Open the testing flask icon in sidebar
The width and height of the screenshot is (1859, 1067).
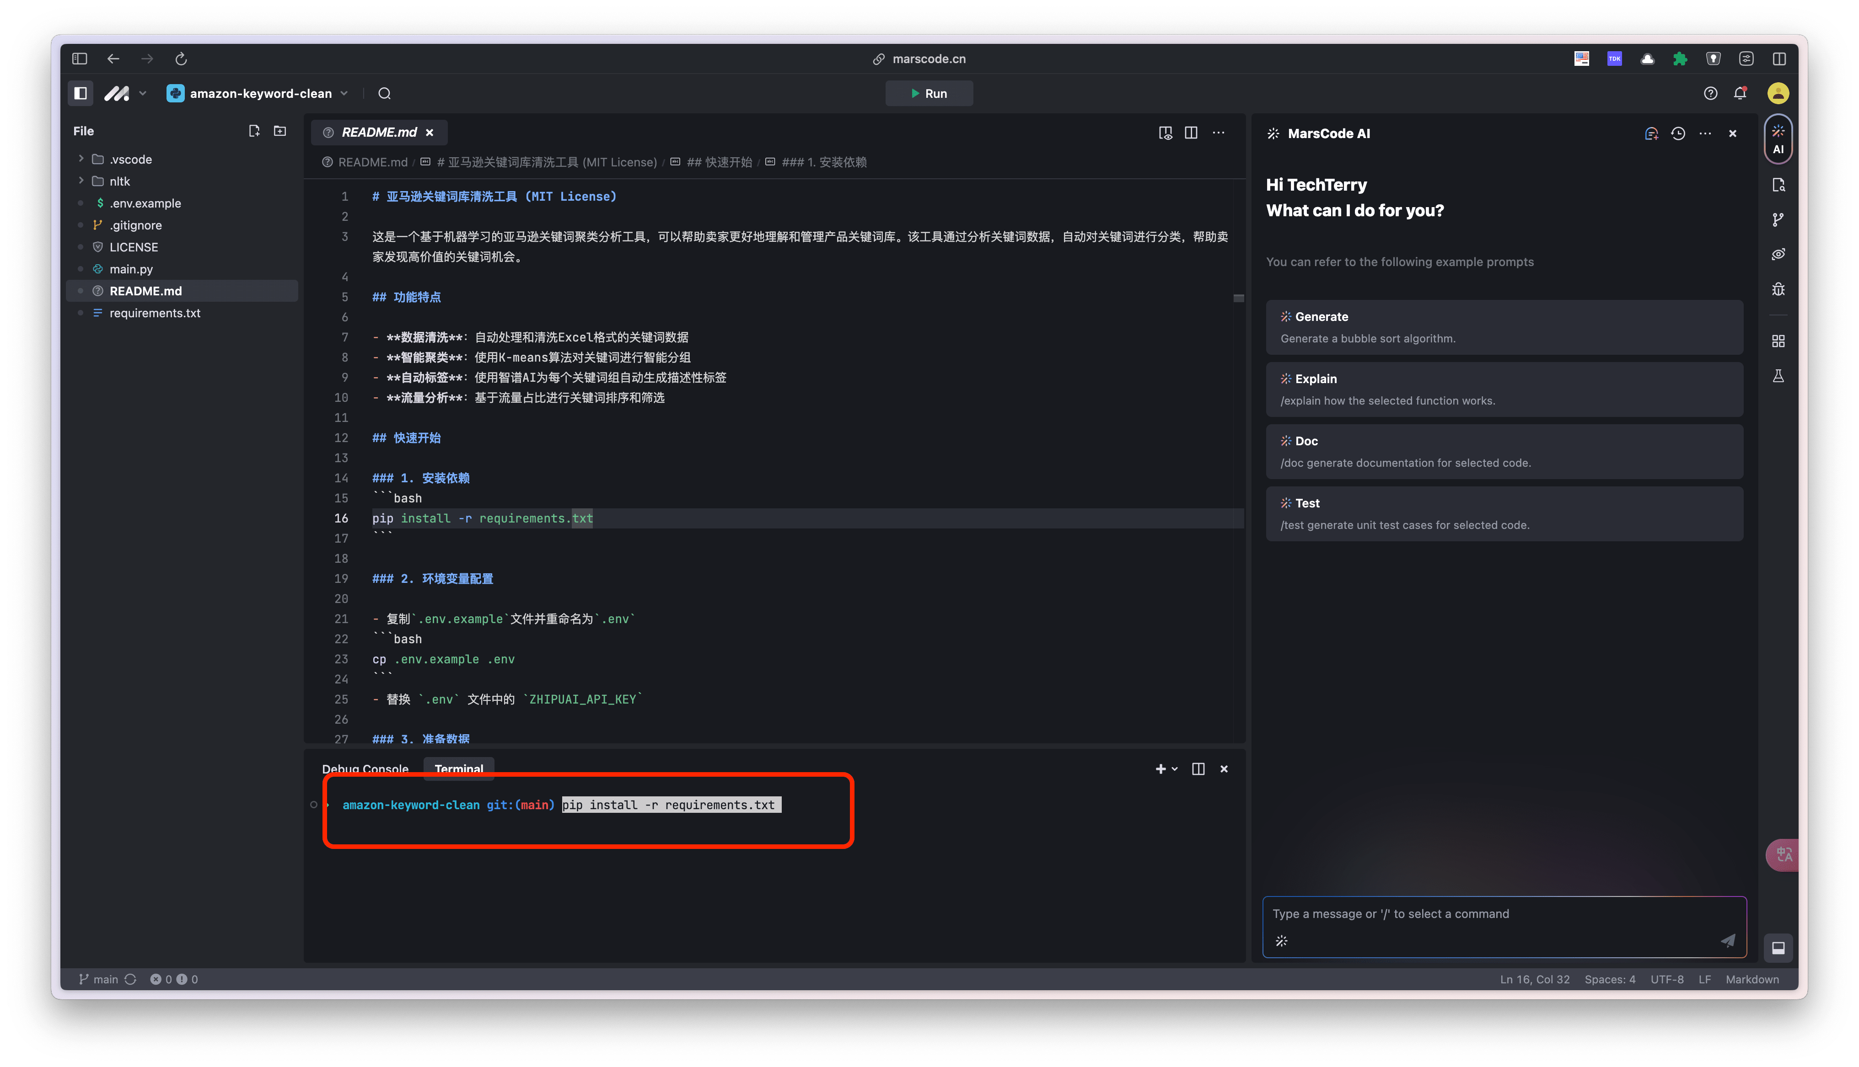(1778, 376)
